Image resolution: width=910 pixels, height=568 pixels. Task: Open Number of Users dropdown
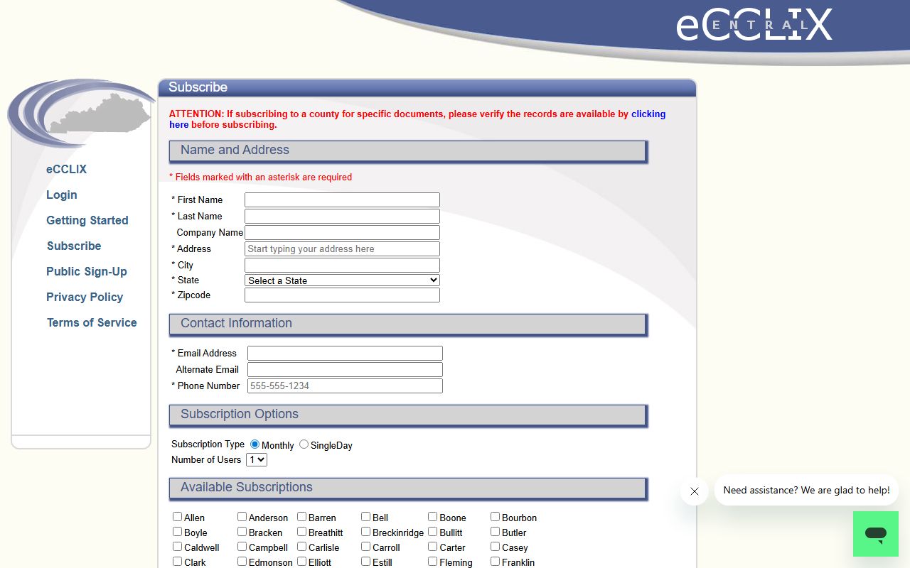pyautogui.click(x=257, y=460)
